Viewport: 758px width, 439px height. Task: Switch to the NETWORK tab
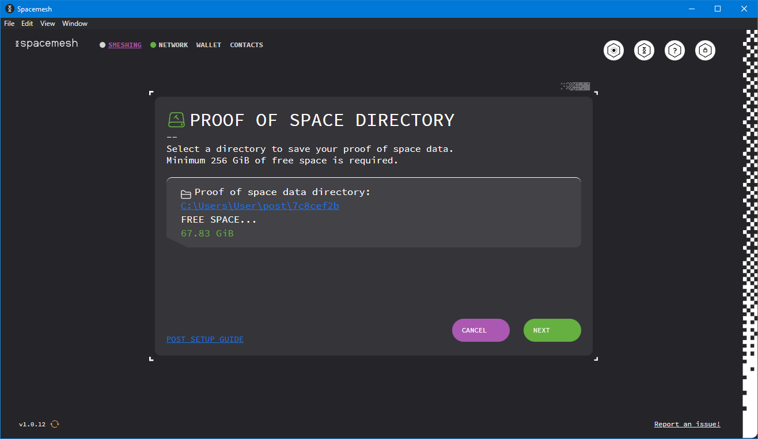coord(173,45)
